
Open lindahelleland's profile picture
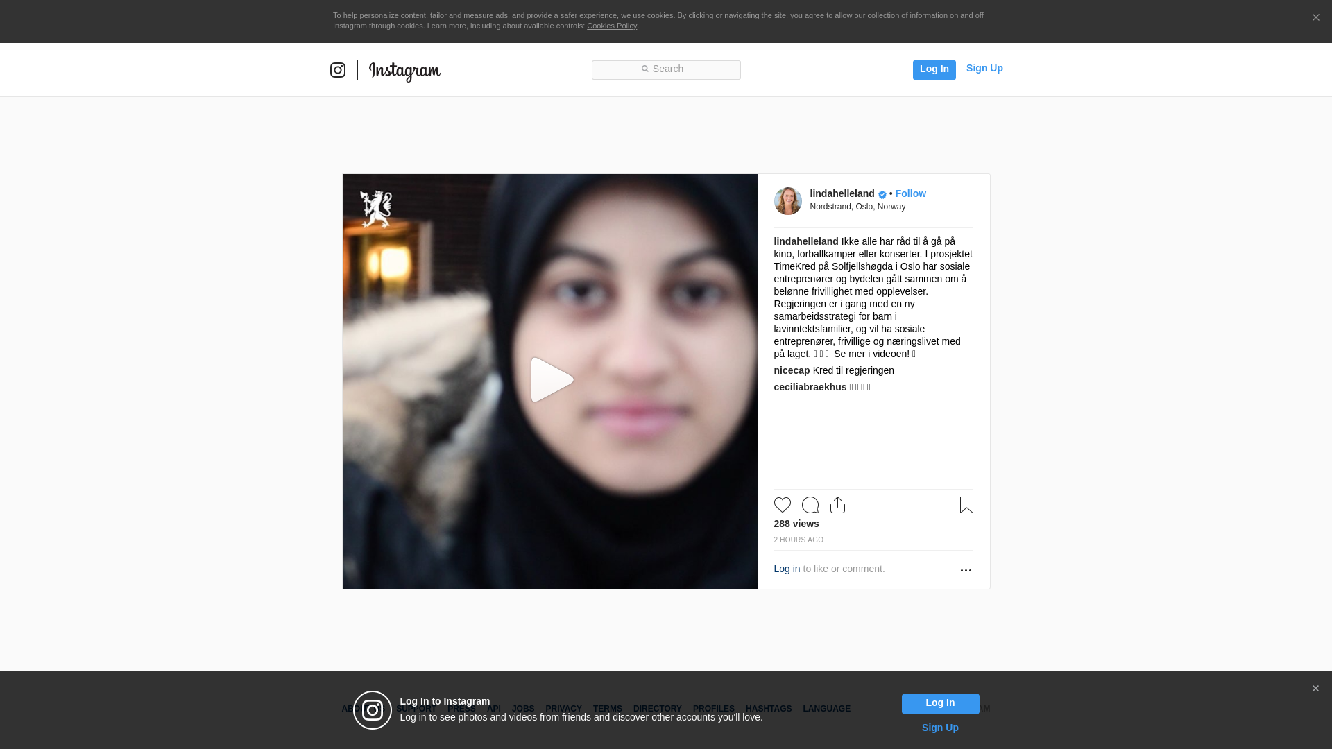(x=787, y=200)
